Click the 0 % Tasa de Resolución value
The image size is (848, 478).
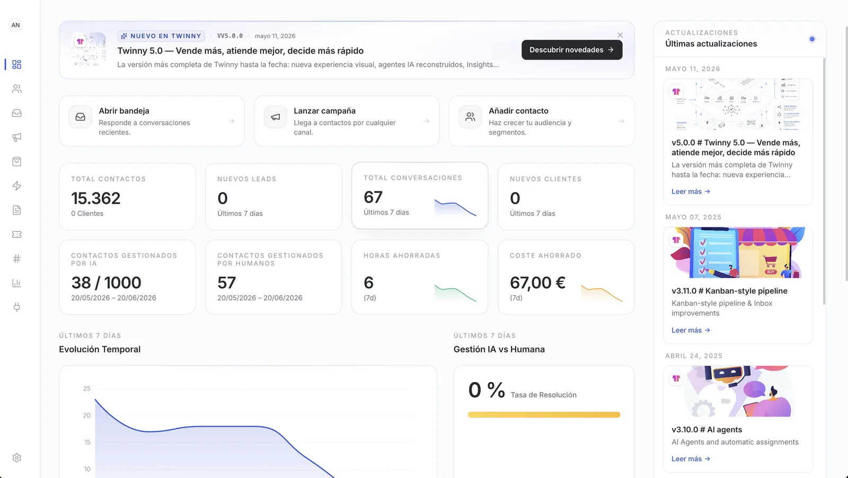click(487, 391)
